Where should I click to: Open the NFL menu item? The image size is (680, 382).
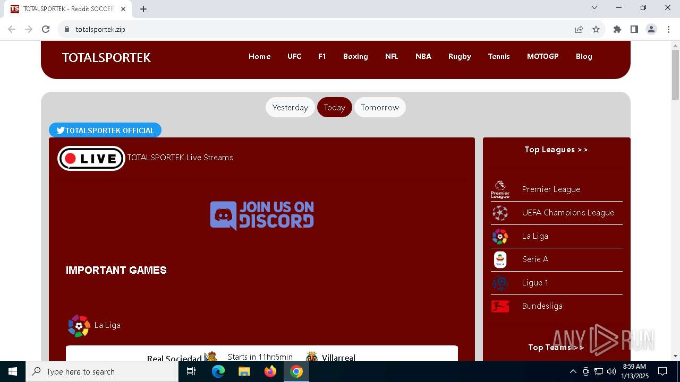(392, 56)
